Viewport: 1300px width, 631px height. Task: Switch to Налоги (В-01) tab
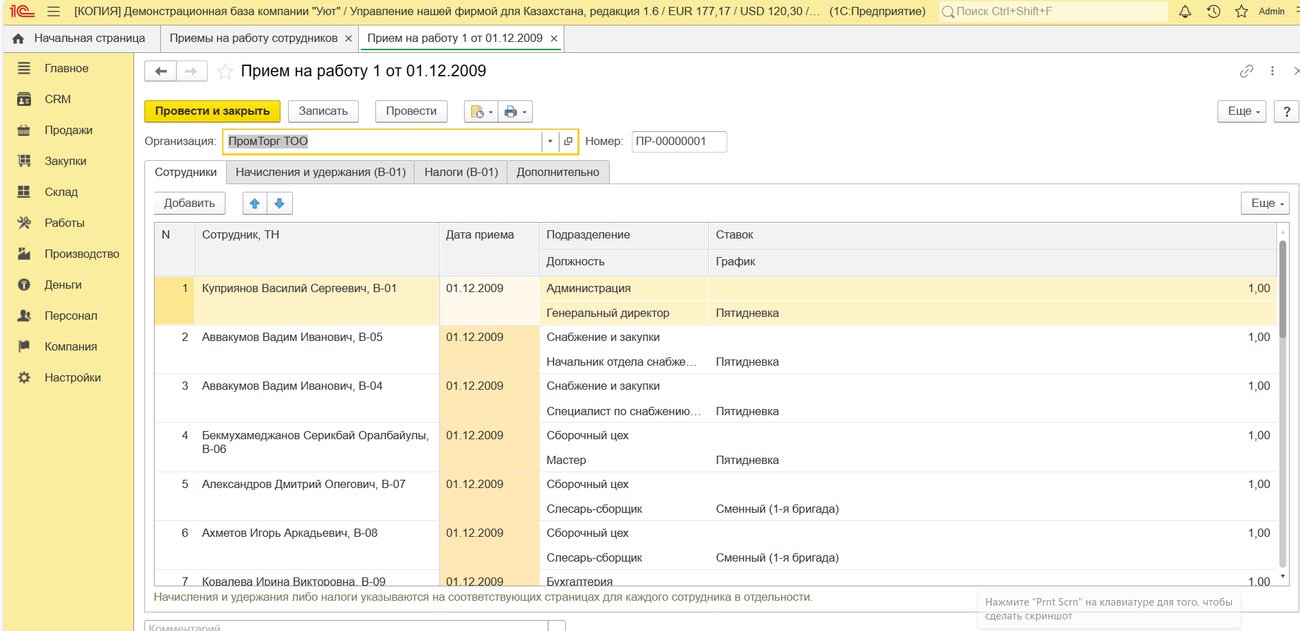461,173
